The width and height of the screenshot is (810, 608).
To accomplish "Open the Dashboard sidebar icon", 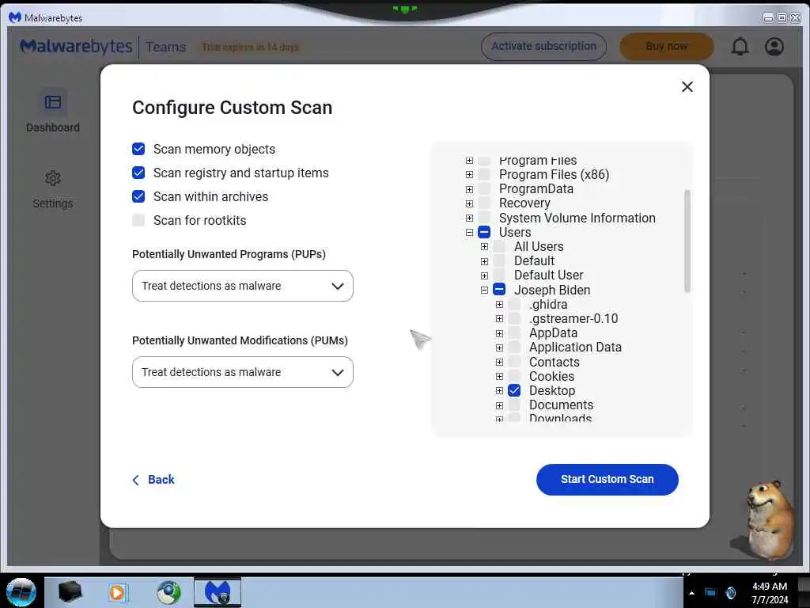I will 53,102.
